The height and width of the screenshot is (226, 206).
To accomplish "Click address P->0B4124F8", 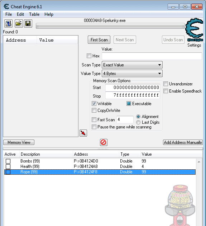I will tap(86, 172).
